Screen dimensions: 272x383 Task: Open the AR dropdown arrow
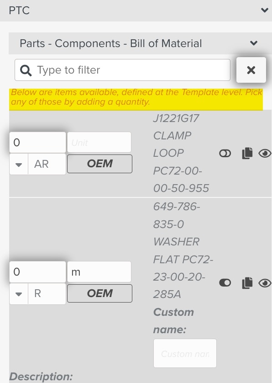[x=19, y=164]
